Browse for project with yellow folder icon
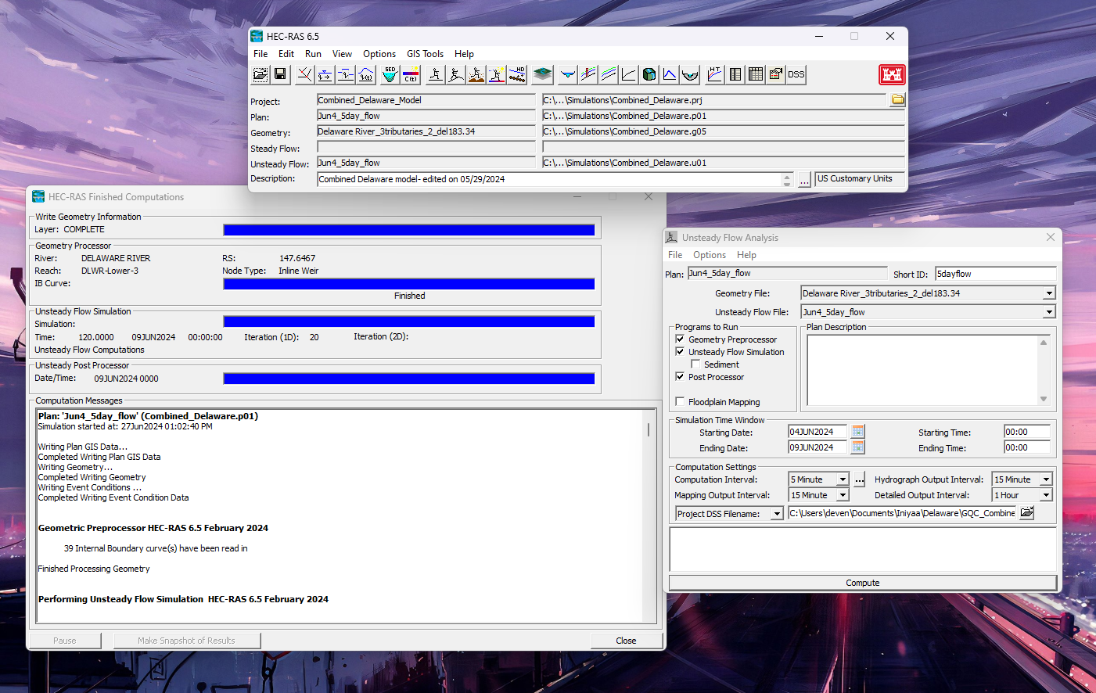The image size is (1096, 693). (x=898, y=99)
